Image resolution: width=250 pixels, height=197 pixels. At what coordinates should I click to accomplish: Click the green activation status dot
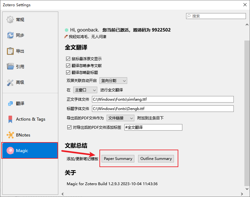pyautogui.click(x=66, y=30)
